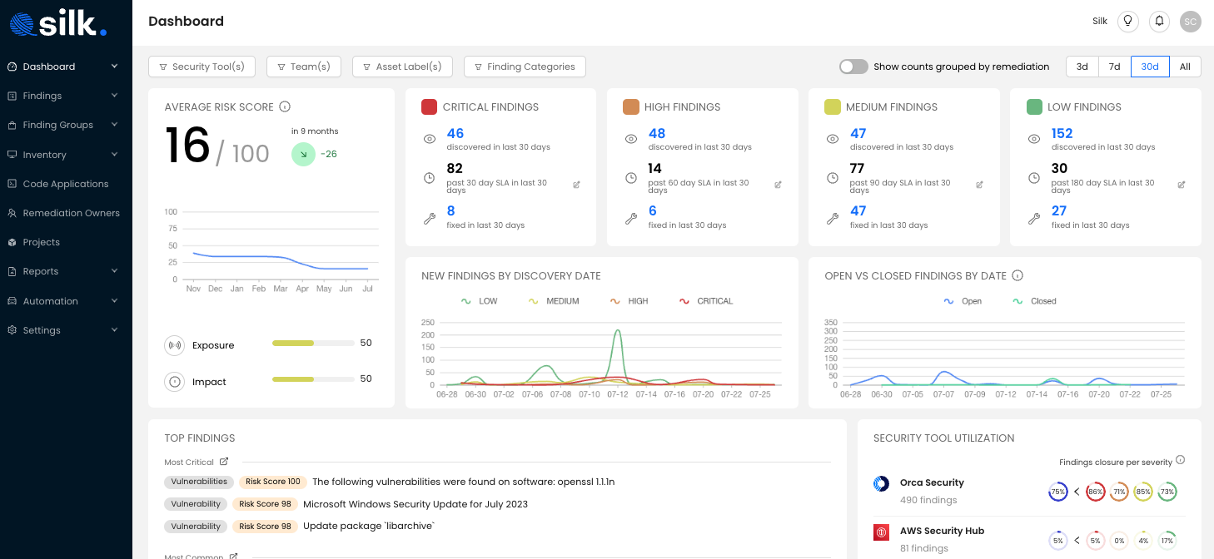Image resolution: width=1214 pixels, height=559 pixels.
Task: Collapse the Dashboard sidebar menu
Action: coord(62,66)
